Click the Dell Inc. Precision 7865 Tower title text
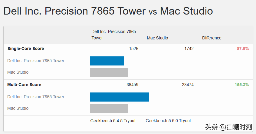256x134 pixels. tap(74, 11)
